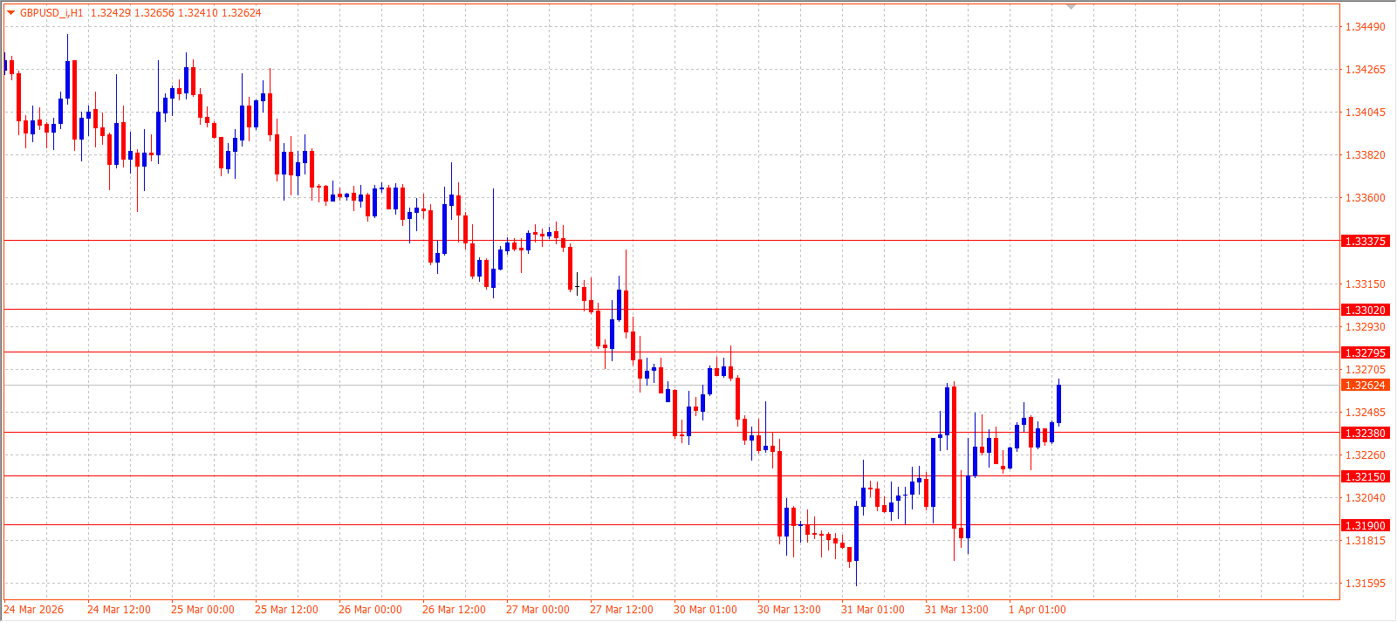Click the 25 Mar 00:00 time label
1397x622 pixels.
202,610
